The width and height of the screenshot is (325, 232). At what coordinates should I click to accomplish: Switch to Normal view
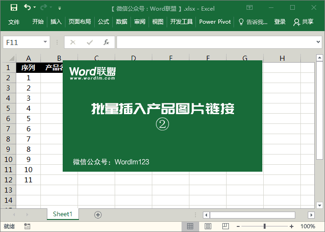[x=190, y=226]
